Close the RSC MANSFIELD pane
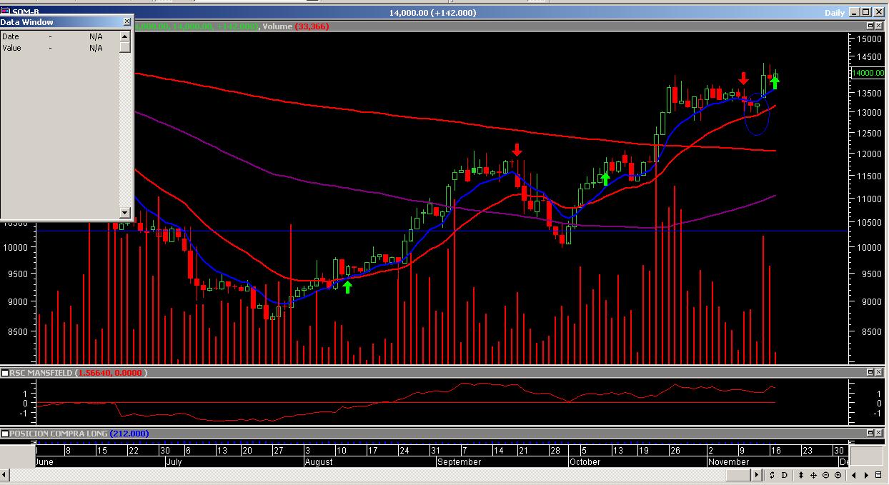The image size is (889, 485). [880, 373]
